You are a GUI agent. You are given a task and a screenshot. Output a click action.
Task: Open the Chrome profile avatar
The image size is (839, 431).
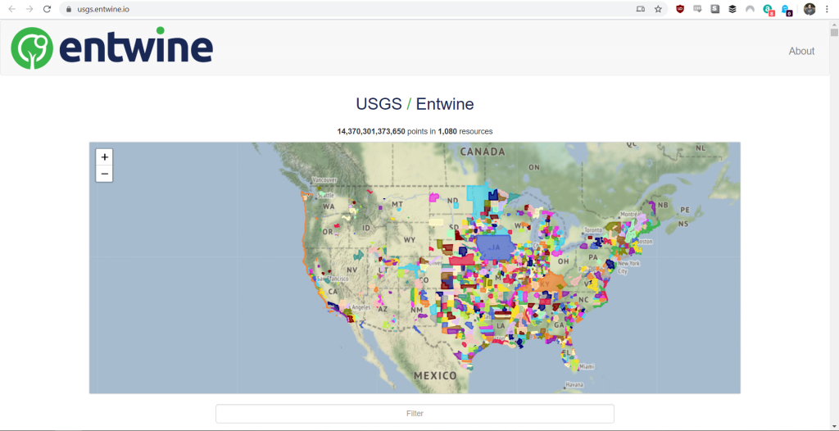pos(810,9)
